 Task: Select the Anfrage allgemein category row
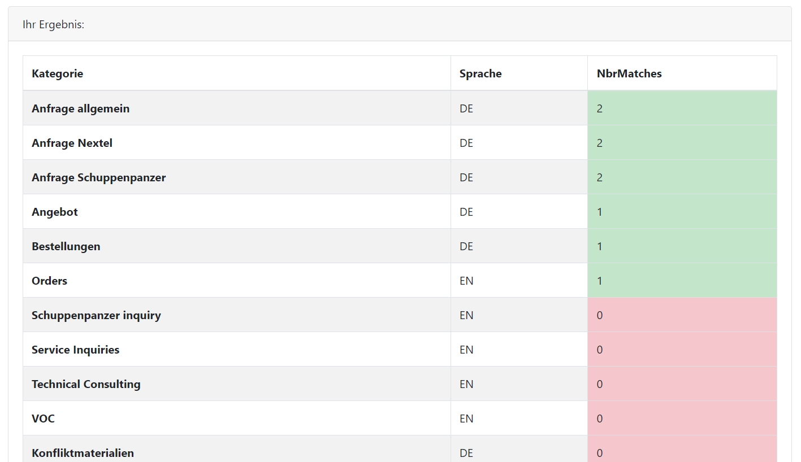81,108
